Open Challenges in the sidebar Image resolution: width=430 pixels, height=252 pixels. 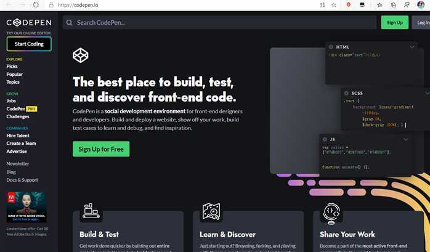pos(17,116)
